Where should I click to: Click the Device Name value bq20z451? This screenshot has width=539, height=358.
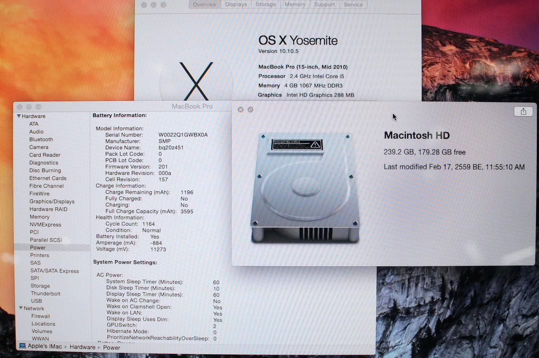tap(171, 147)
